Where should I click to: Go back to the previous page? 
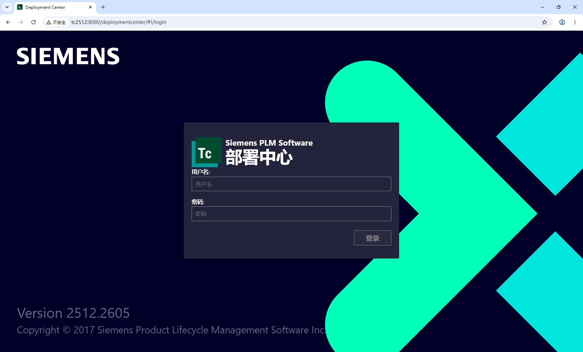coord(8,22)
